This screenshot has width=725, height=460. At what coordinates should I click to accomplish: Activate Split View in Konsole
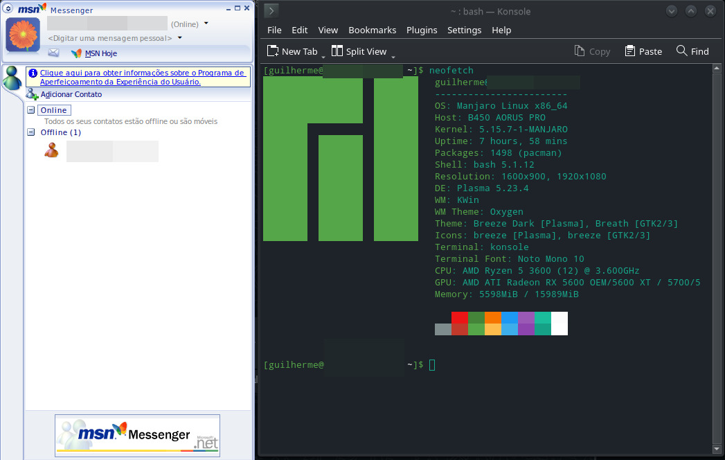(359, 51)
